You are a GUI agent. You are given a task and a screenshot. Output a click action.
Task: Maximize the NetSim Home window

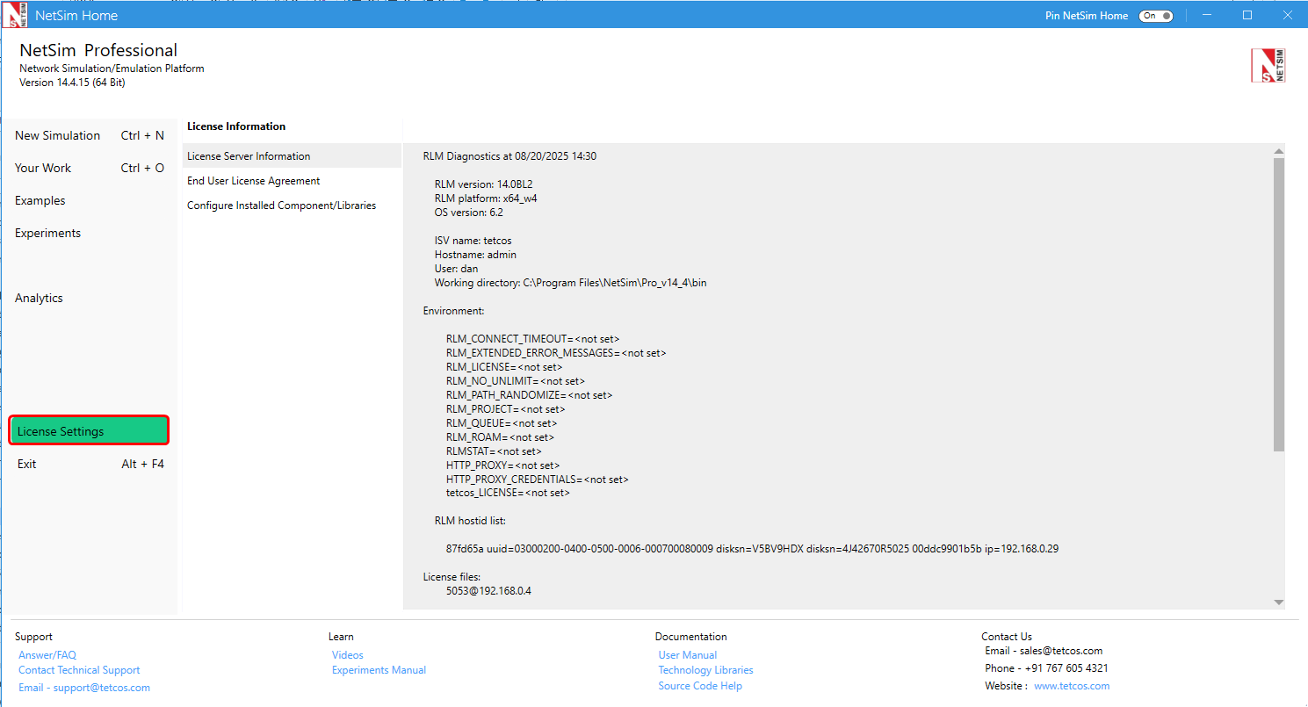[x=1247, y=15]
